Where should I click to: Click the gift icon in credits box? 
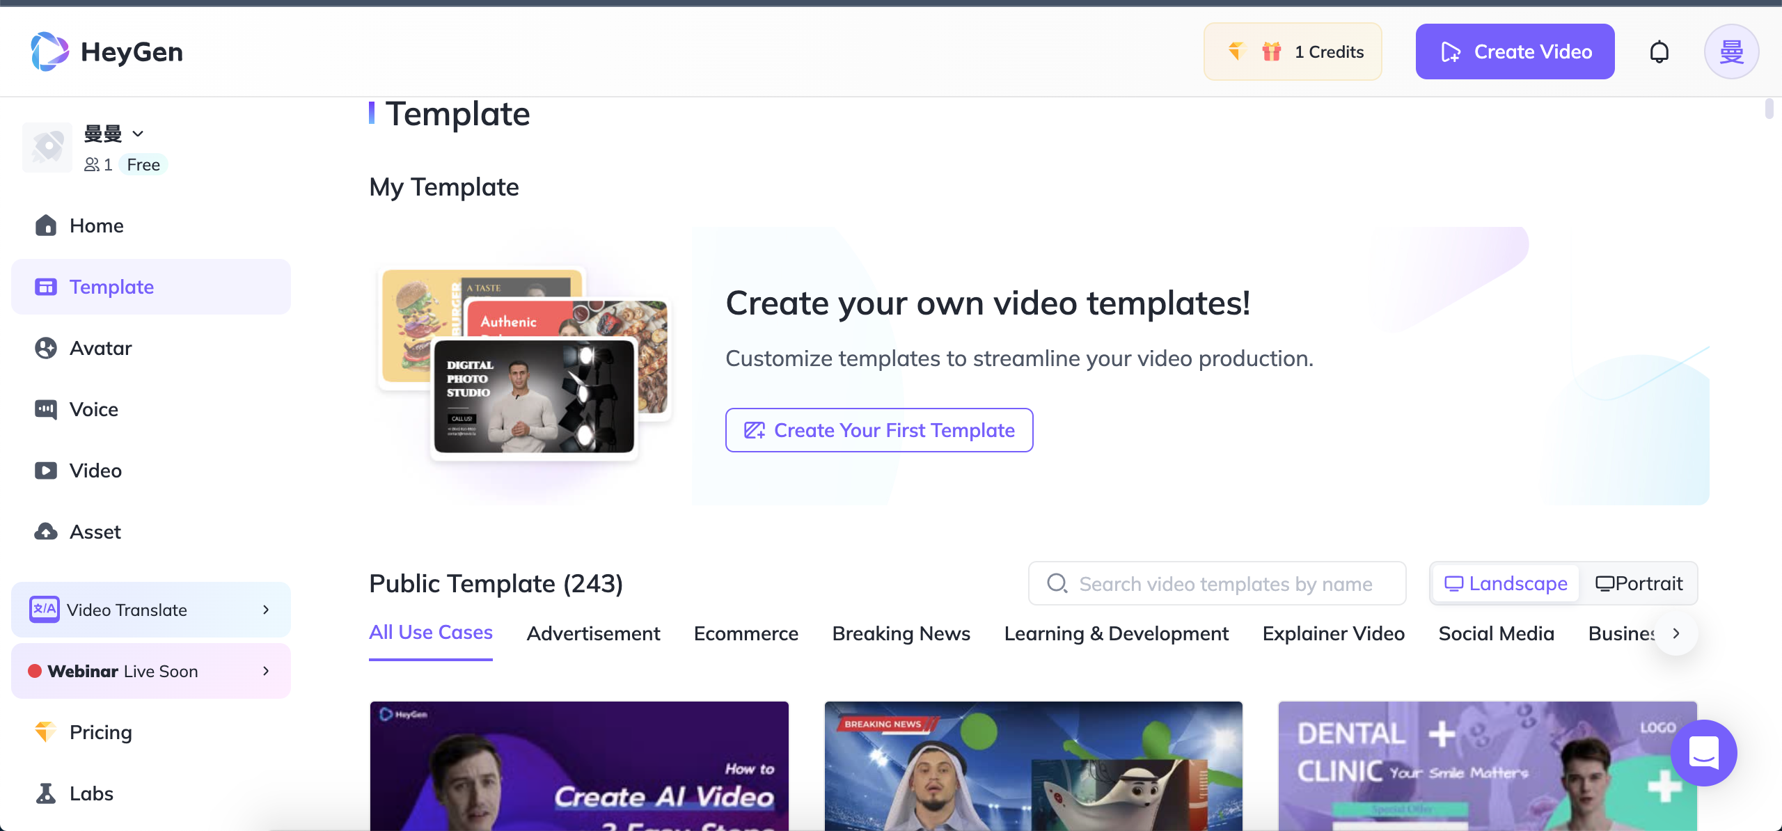1271,52
